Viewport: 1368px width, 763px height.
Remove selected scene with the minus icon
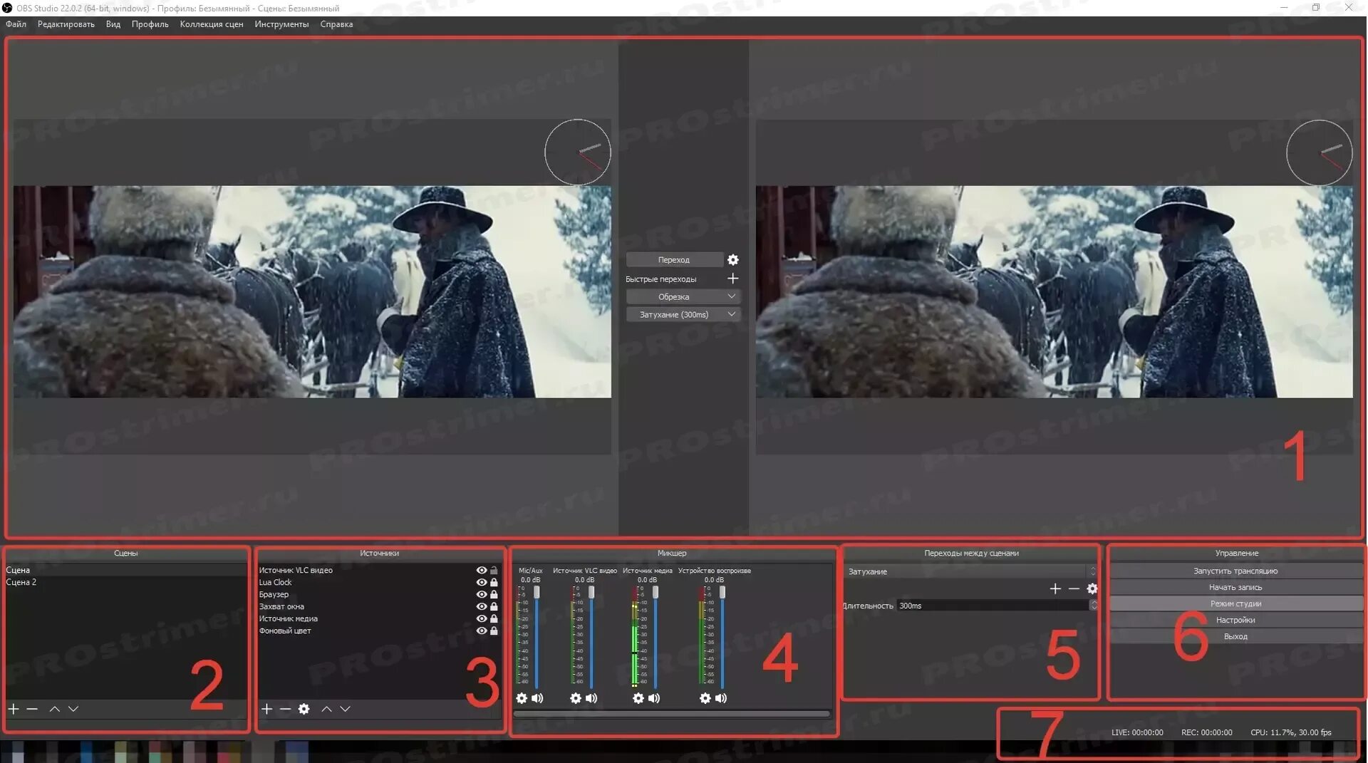point(32,709)
